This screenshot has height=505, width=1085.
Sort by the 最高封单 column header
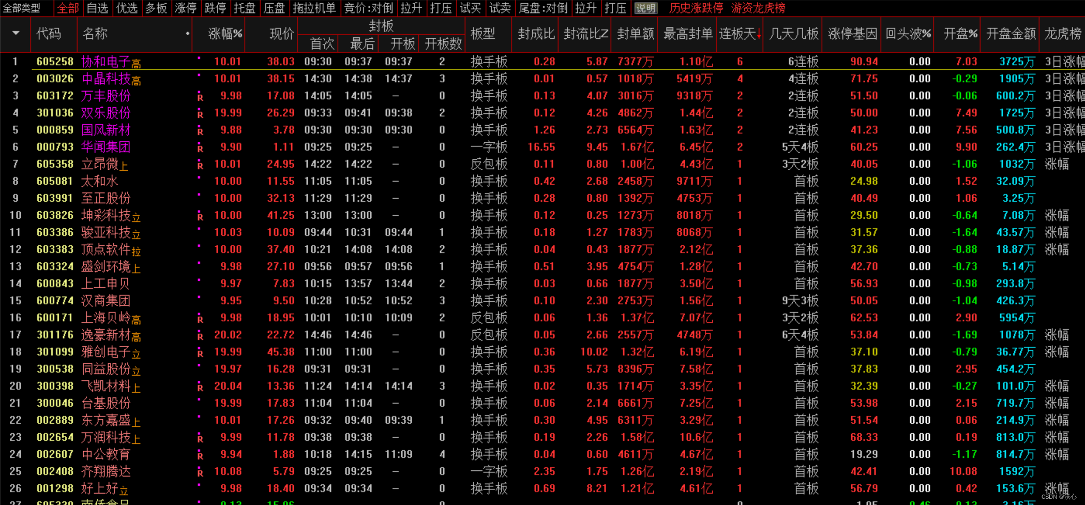tap(688, 34)
